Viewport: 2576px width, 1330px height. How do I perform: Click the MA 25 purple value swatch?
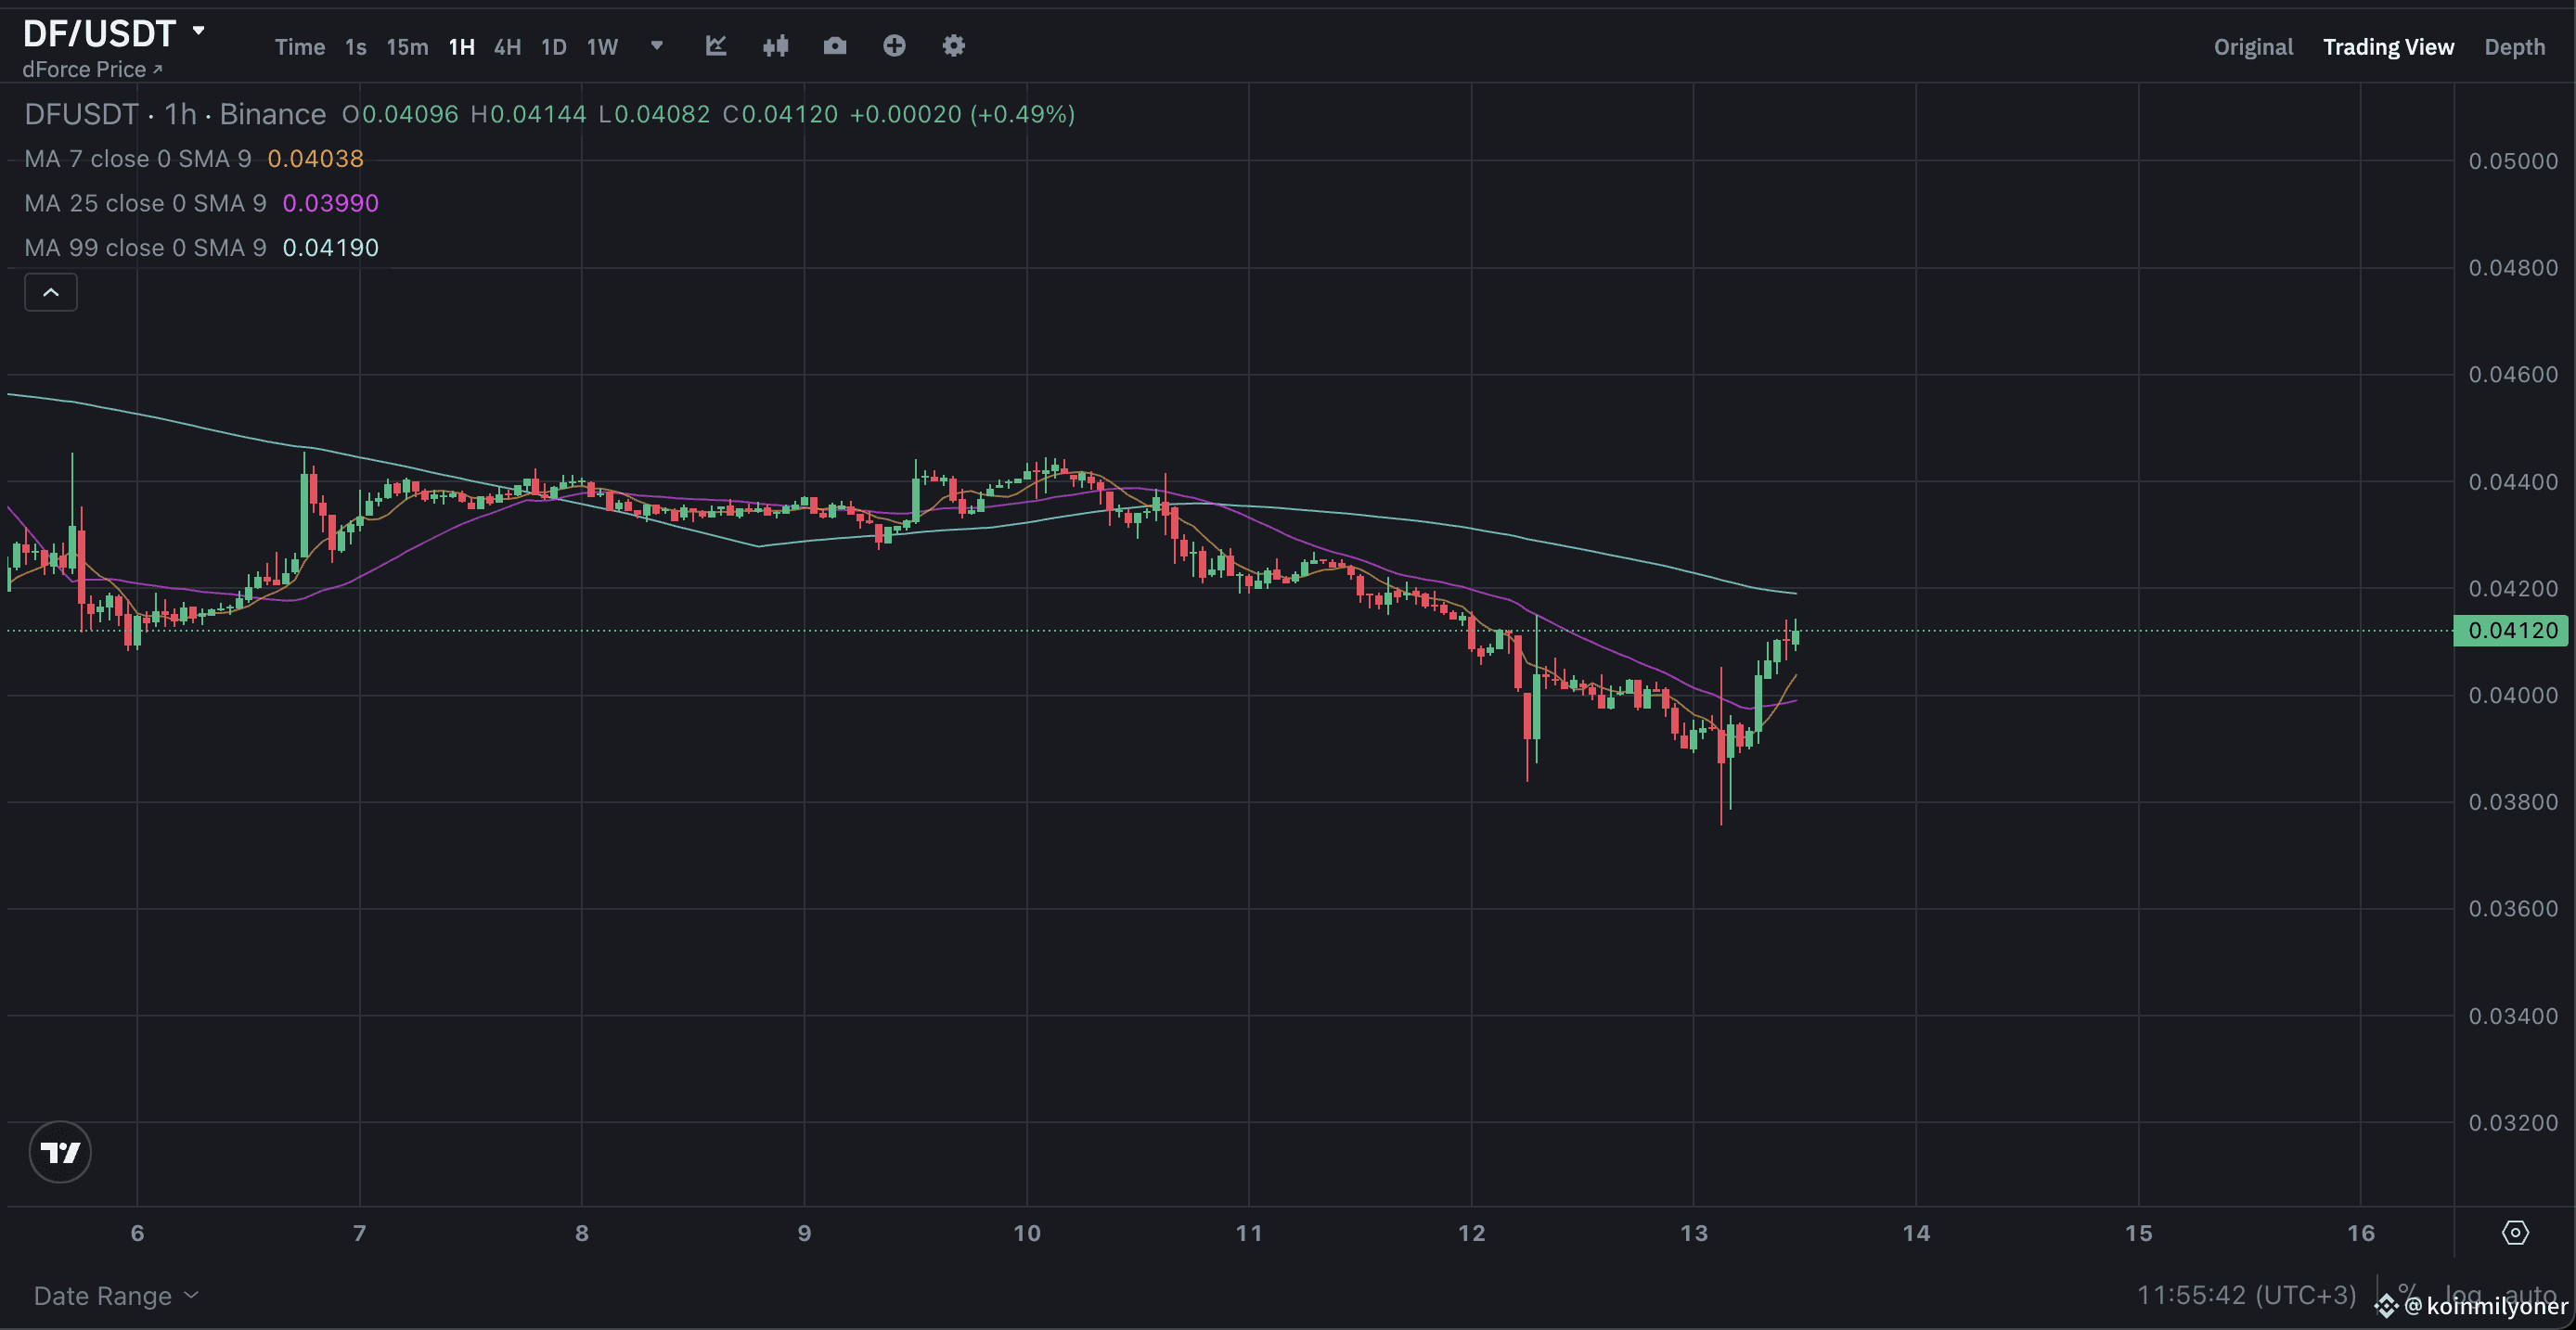point(330,203)
